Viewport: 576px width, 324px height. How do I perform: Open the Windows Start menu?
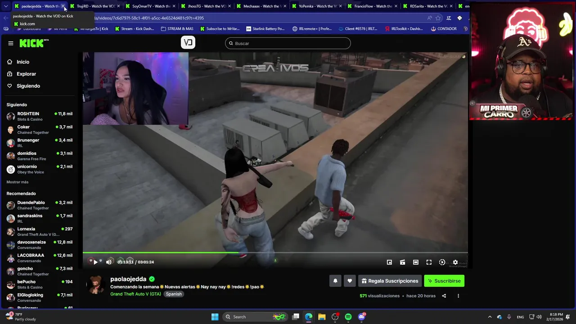pyautogui.click(x=215, y=317)
